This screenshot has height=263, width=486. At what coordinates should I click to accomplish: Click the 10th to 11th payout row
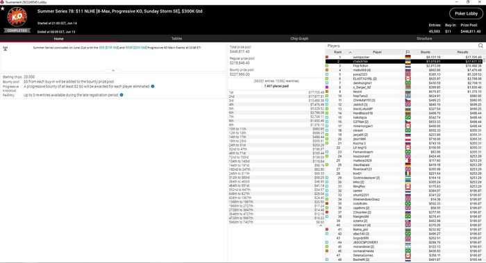(x=276, y=129)
